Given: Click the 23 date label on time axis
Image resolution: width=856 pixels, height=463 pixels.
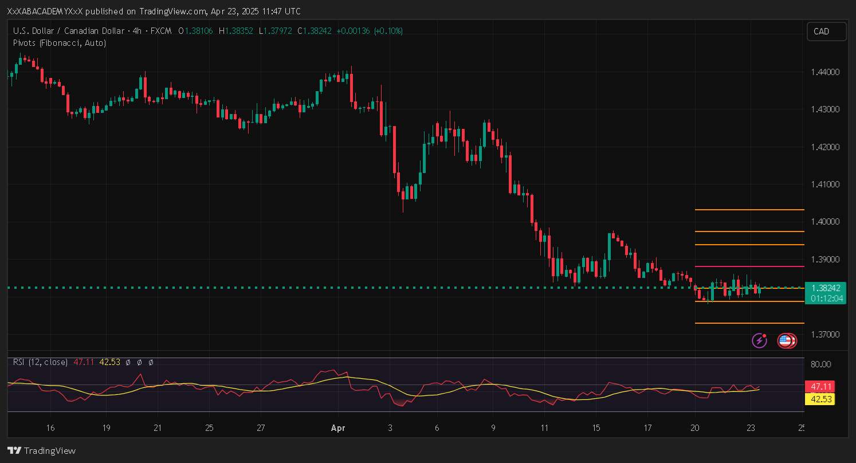Looking at the screenshot, I should click(x=751, y=428).
